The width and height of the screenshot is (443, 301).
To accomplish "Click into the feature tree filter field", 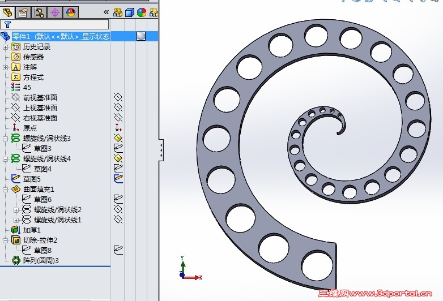I will point(54,24).
